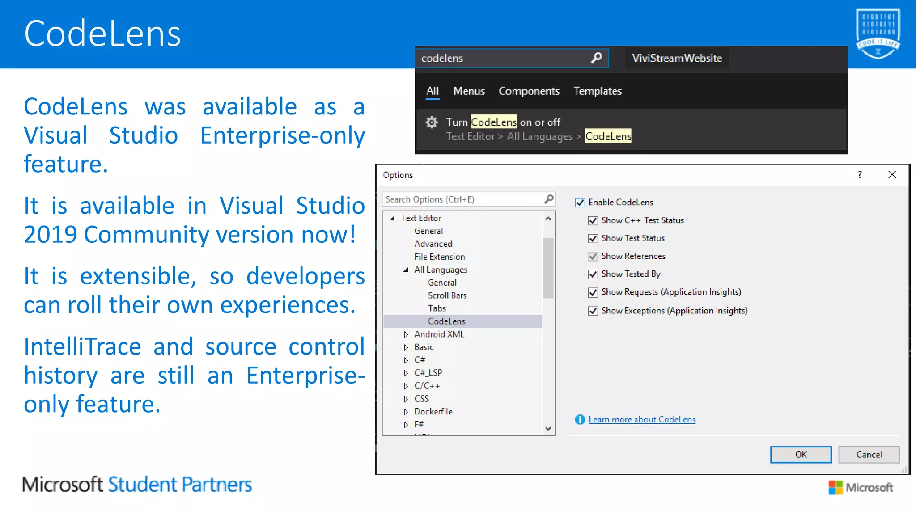The height and width of the screenshot is (515, 916).
Task: Toggle the Enable CodeLens checkbox
Action: point(580,203)
